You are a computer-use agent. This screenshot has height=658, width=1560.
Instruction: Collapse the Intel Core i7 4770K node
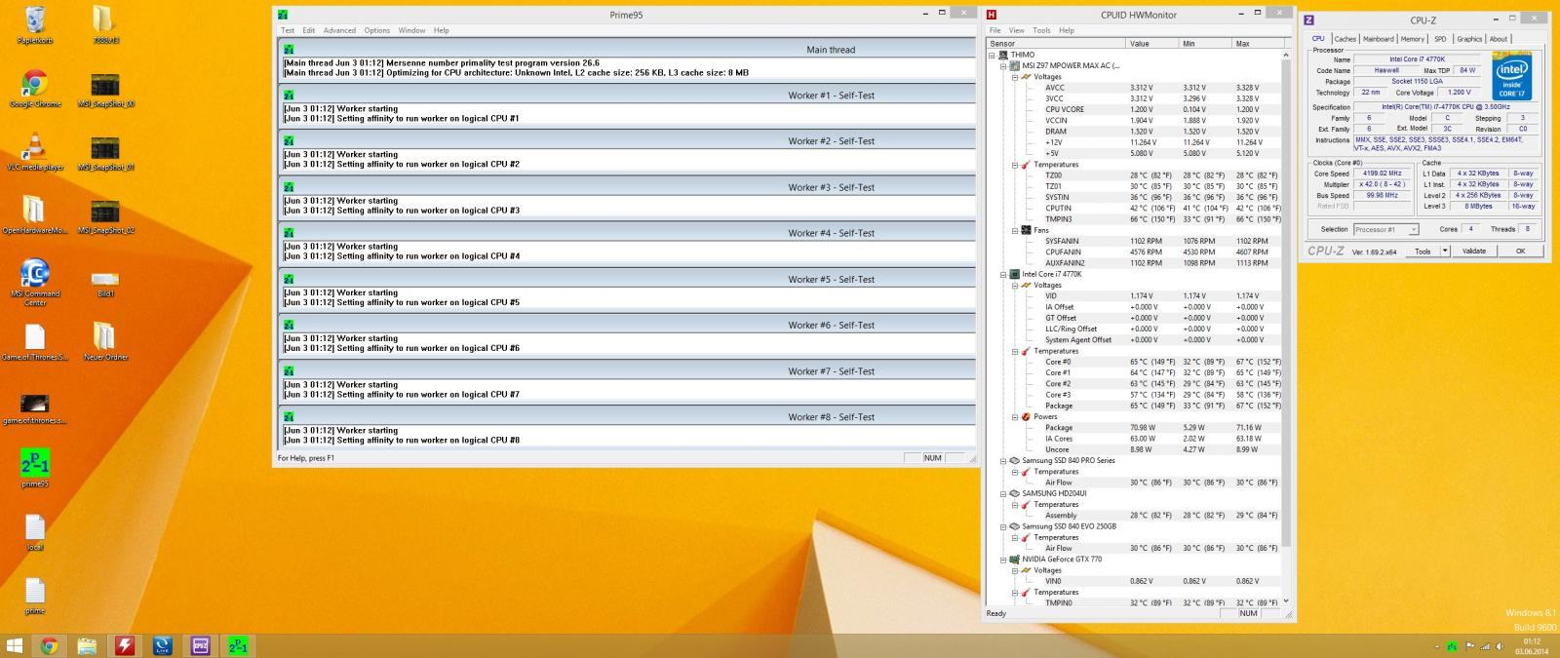[x=1003, y=274]
